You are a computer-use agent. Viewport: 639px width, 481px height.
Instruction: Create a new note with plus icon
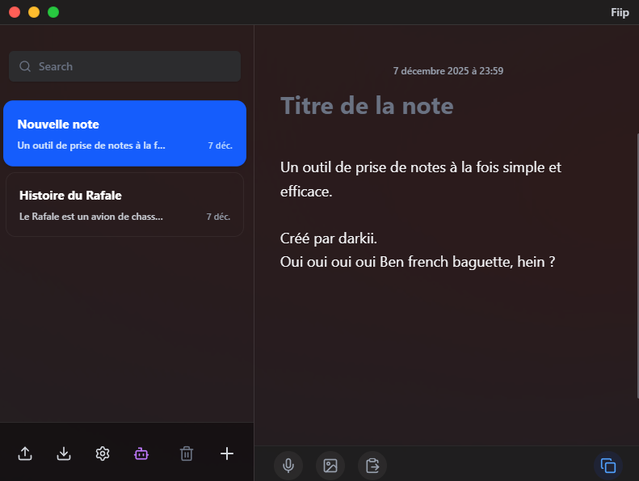(x=227, y=454)
